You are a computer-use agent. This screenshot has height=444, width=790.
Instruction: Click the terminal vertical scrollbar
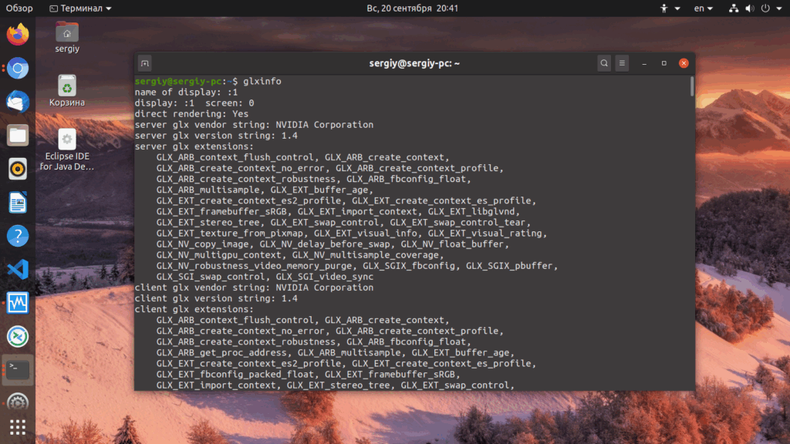pos(692,86)
